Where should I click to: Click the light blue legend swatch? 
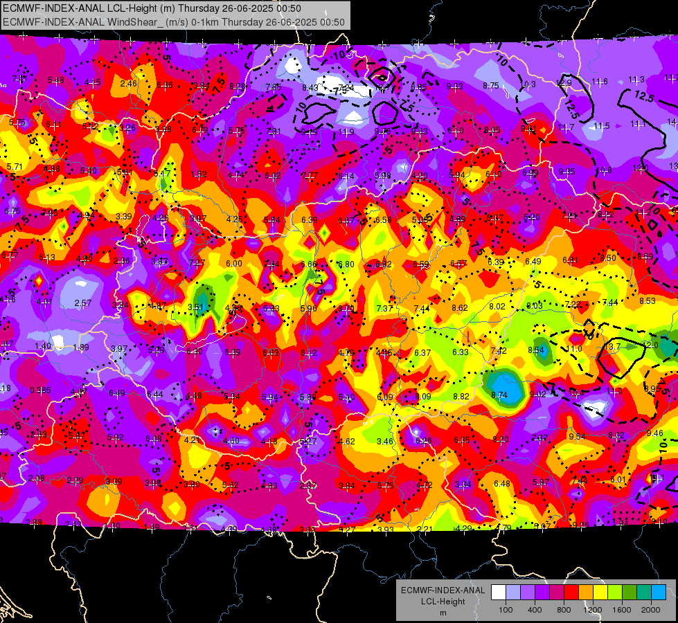point(512,593)
